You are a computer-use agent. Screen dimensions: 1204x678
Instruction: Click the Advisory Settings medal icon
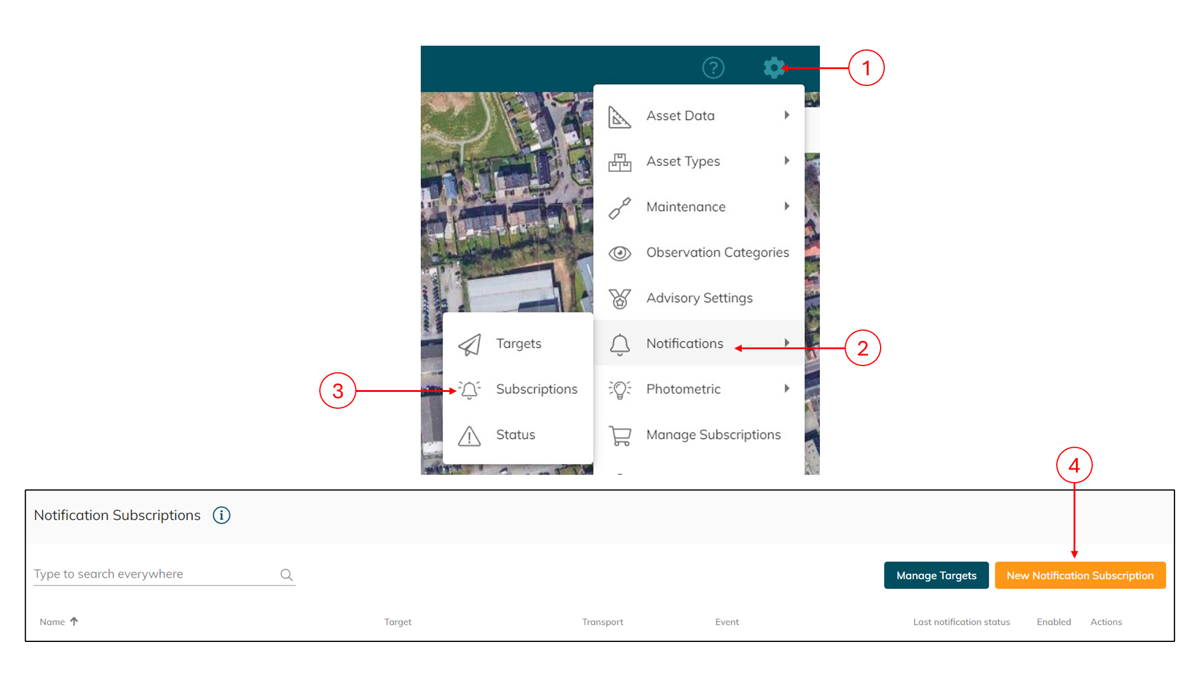pos(620,298)
